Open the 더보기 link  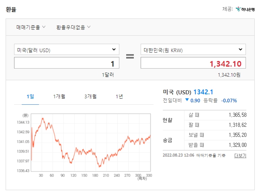(x=240, y=155)
